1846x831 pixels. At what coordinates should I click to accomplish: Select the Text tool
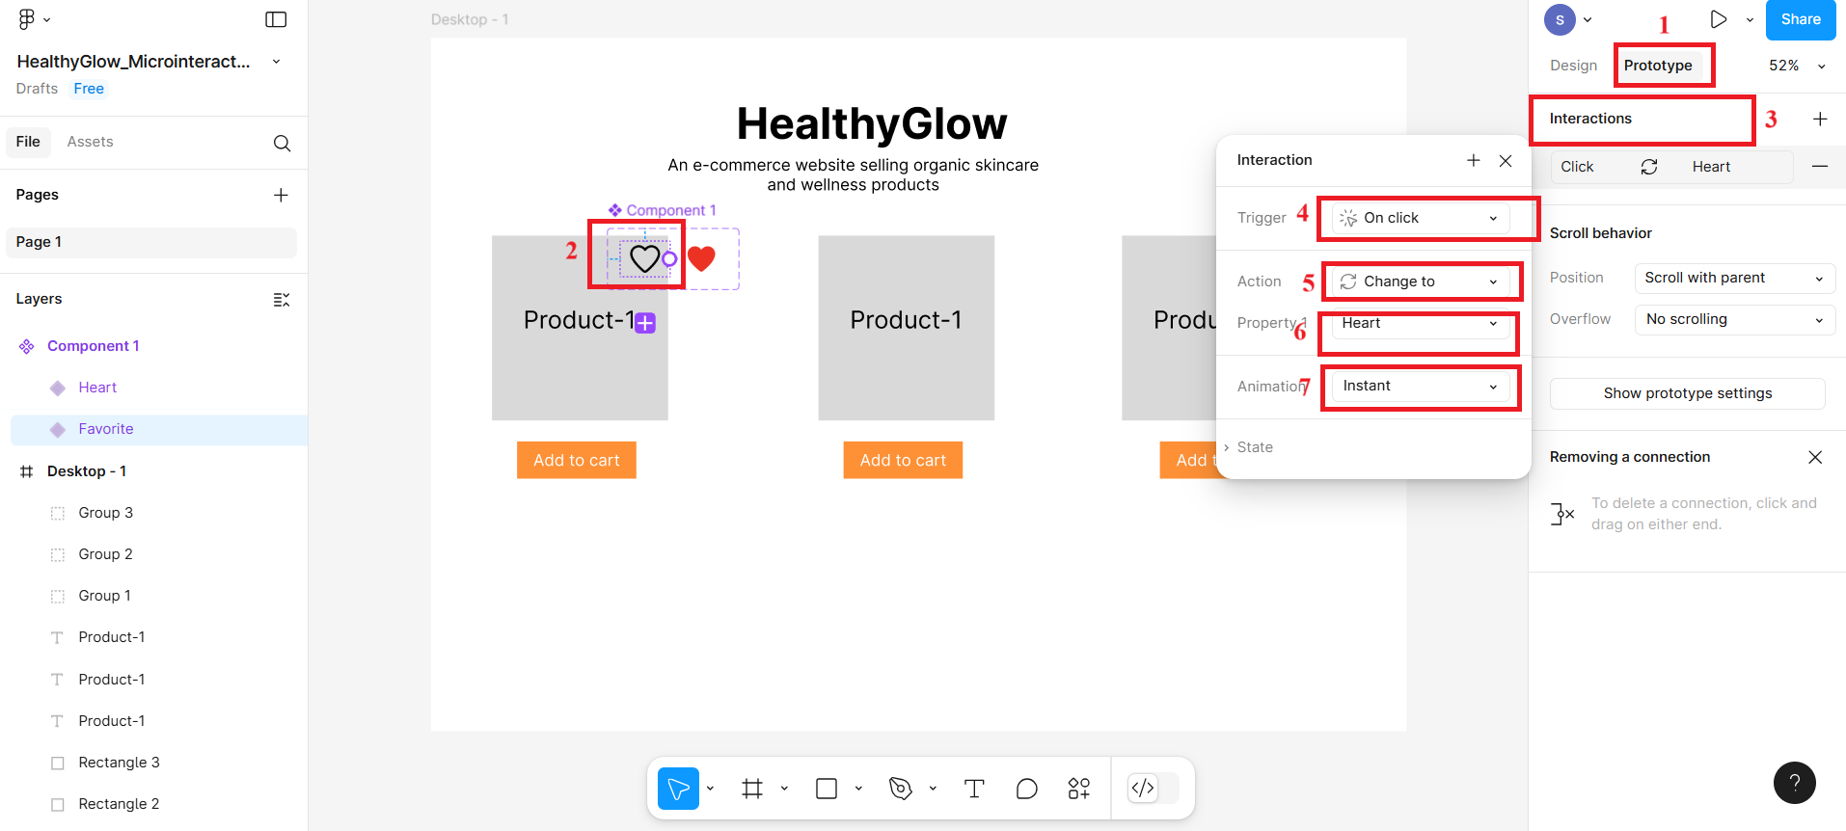[974, 789]
